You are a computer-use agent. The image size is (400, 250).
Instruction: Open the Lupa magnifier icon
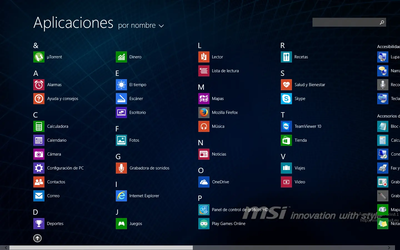383,57
